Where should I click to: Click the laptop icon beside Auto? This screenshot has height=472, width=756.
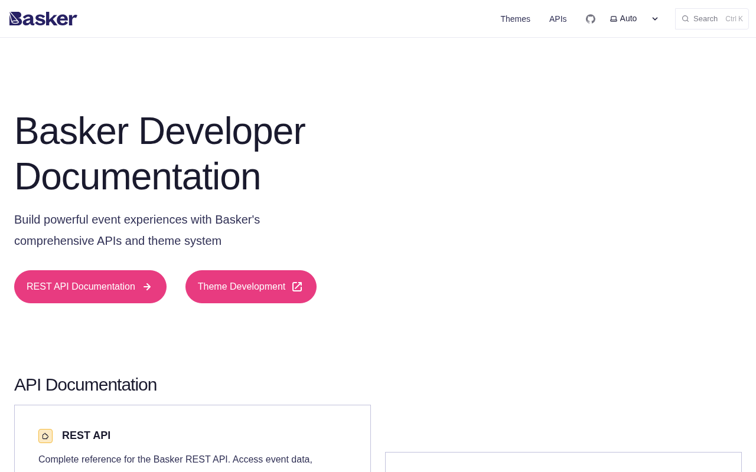click(x=614, y=19)
